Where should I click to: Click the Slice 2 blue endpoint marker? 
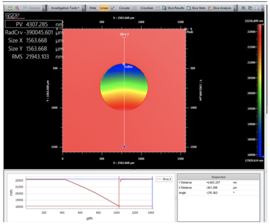click(124, 147)
